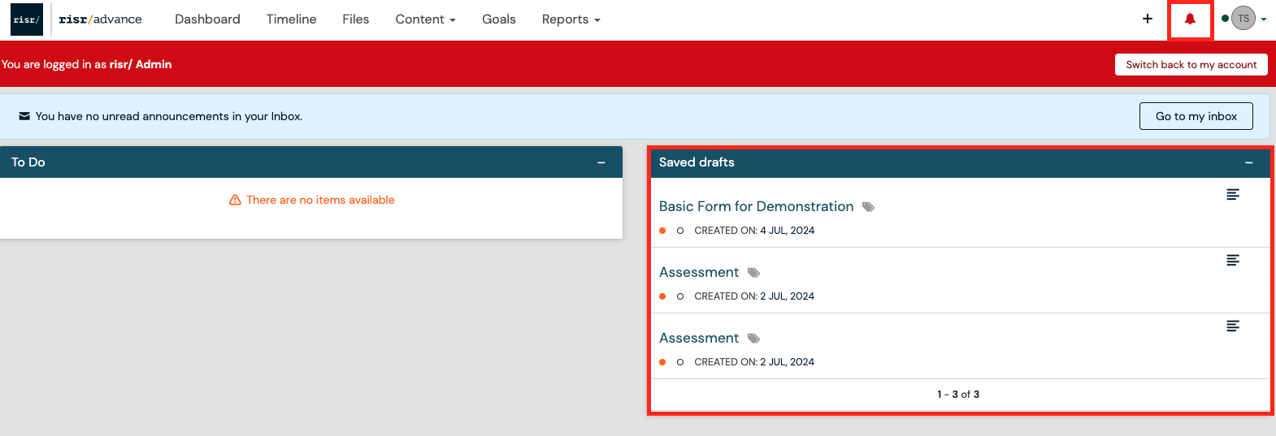Collapse the Saved drafts panel
This screenshot has width=1276, height=436.
point(1248,162)
